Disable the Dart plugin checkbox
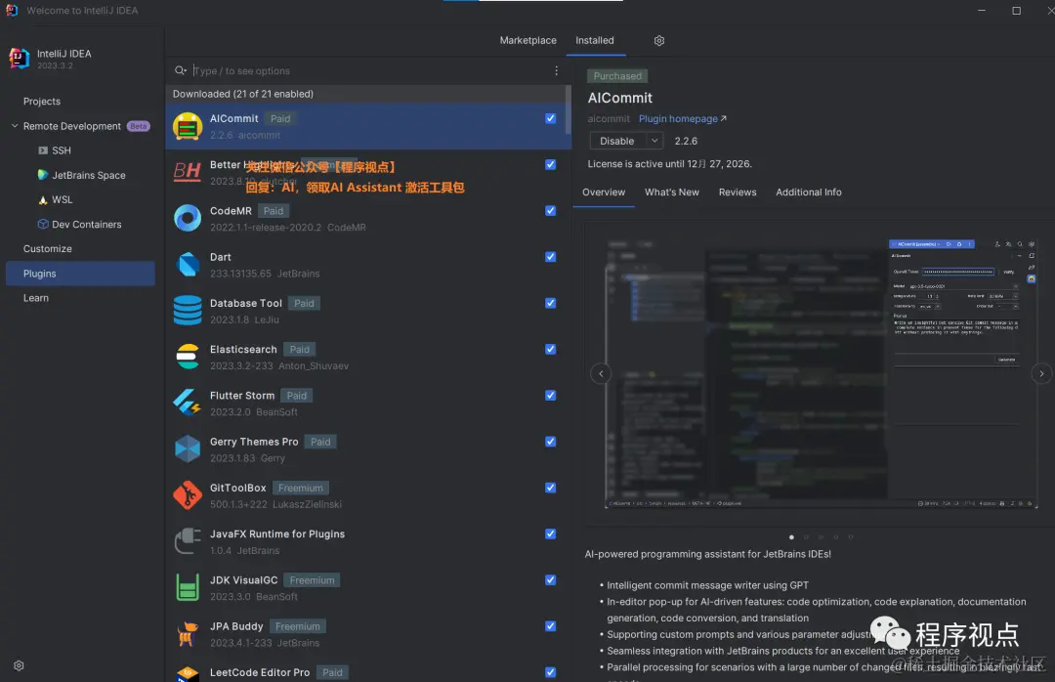The image size is (1055, 682). pyautogui.click(x=550, y=257)
